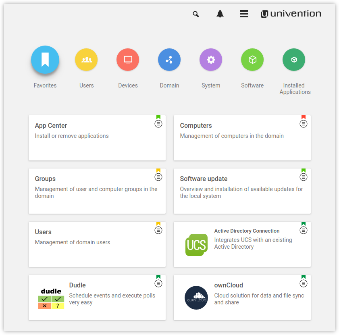Open the Software update tile
Viewport: 339px width, 335px height.
coord(242,191)
